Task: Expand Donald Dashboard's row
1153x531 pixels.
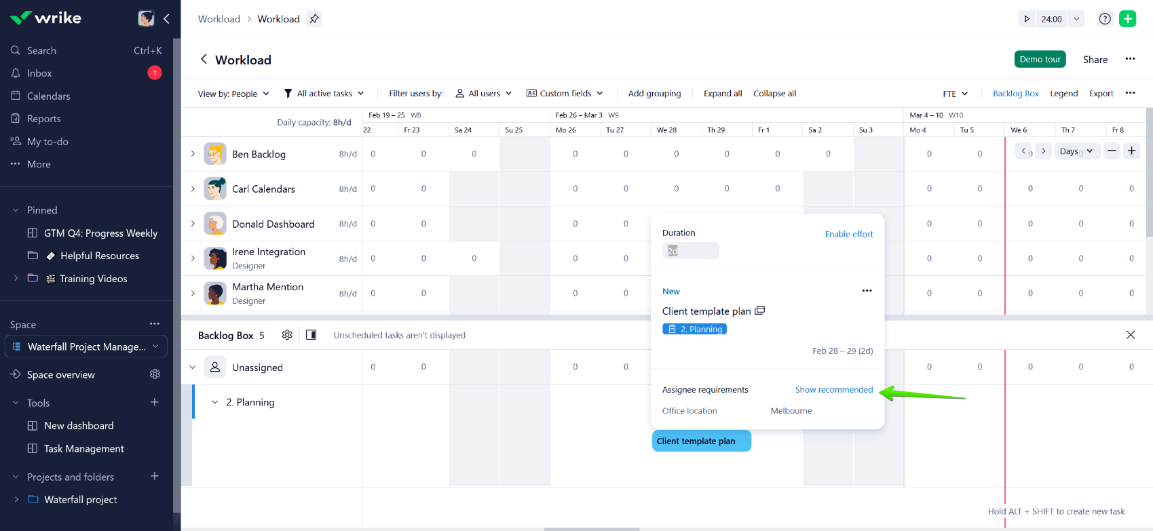Action: pos(193,224)
